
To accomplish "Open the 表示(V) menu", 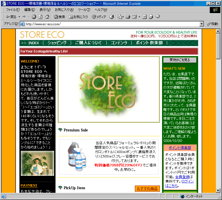I will [x=45, y=10].
